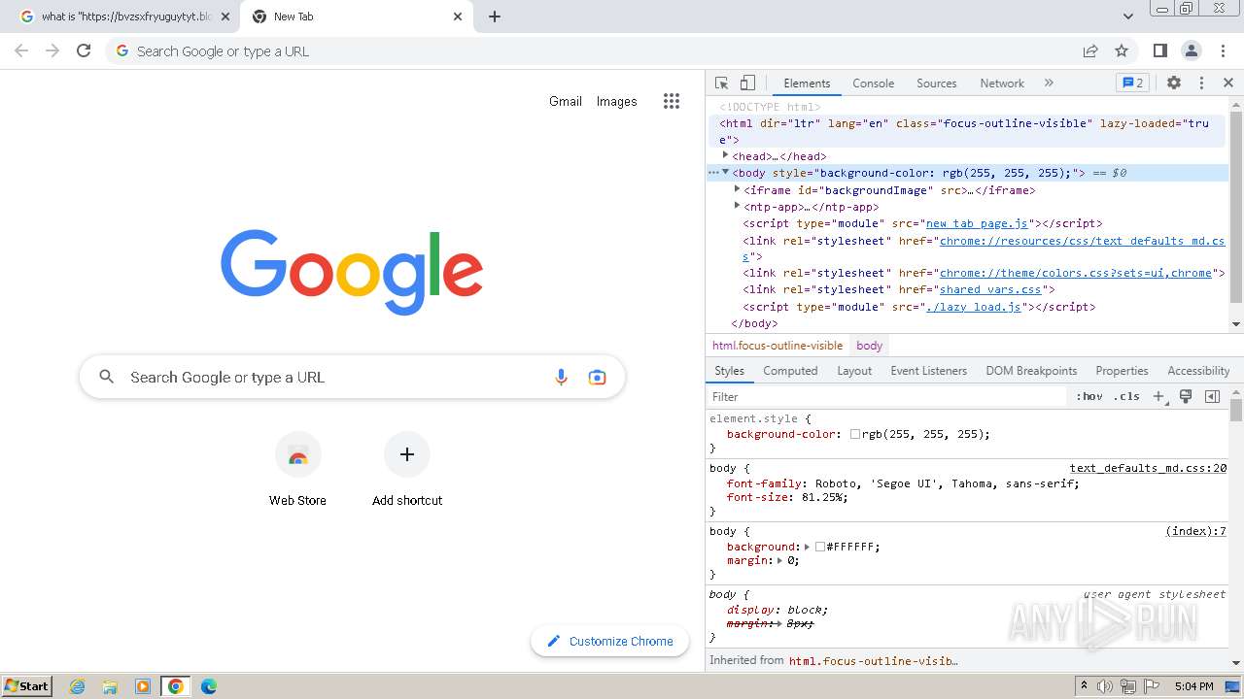
Task: Expand the head element node
Action: tap(725, 155)
